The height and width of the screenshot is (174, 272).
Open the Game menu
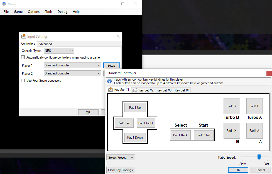18,12
